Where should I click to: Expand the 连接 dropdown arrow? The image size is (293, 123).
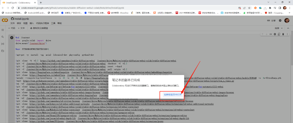pyautogui.click(x=282, y=28)
